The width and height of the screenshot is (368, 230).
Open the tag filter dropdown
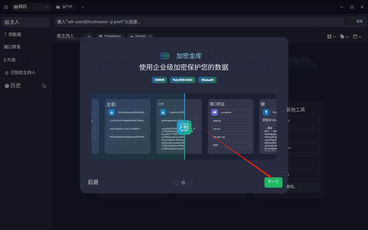pyautogui.click(x=344, y=37)
